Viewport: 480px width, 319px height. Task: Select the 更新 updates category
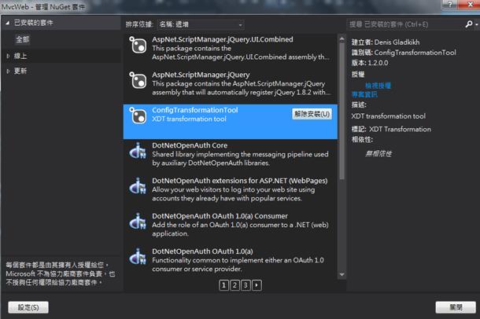pos(20,71)
